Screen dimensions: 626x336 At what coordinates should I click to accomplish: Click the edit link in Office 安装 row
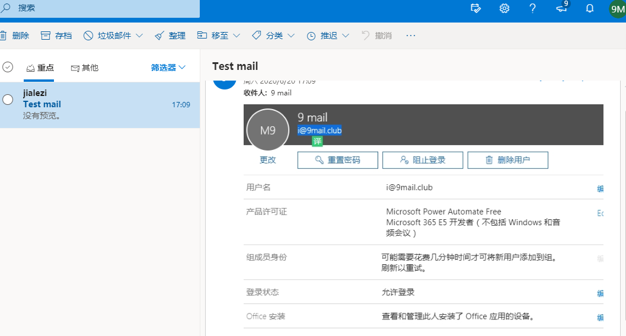600,318
